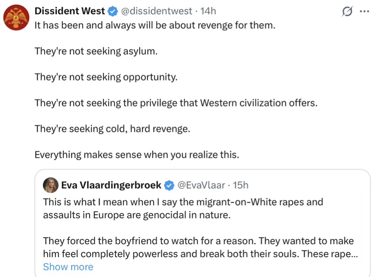This screenshot has width=375, height=277.
Task: Click Eva Vlaardingerbroek's blue verified checkmark
Action: point(169,185)
